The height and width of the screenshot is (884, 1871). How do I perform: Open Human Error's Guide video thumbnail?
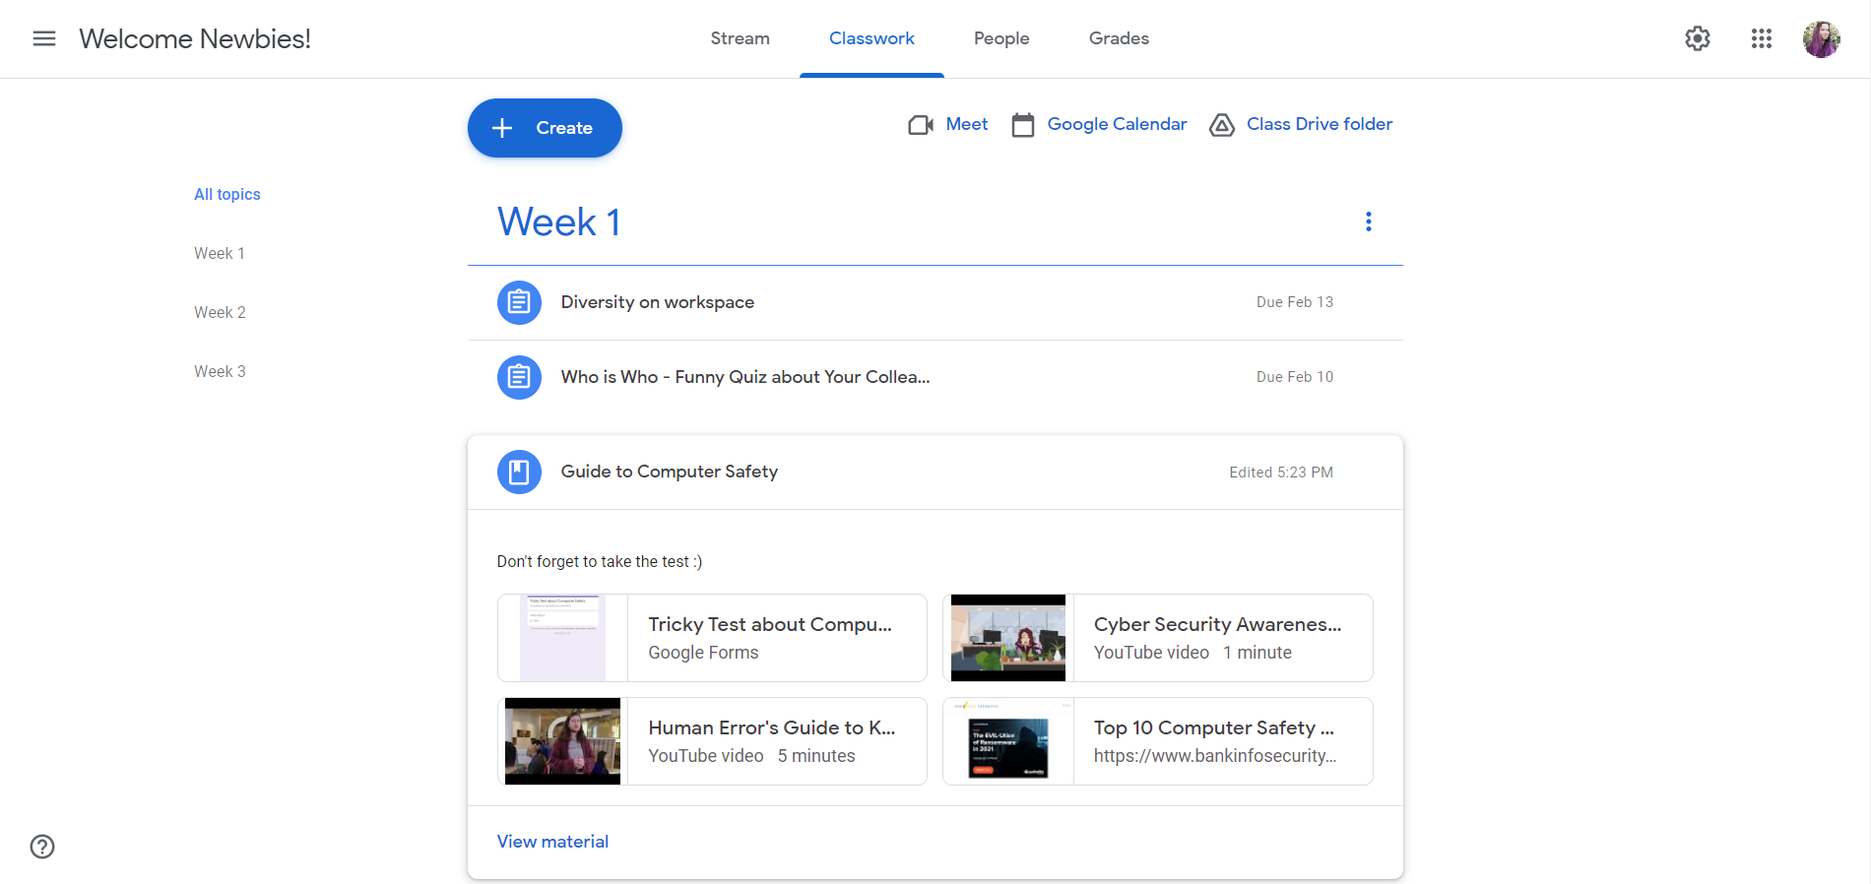[562, 741]
